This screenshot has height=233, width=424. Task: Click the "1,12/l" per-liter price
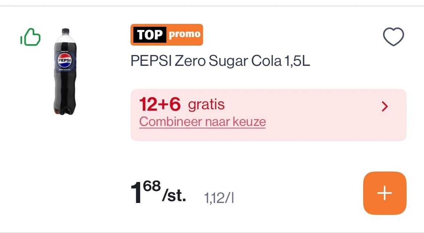click(219, 198)
